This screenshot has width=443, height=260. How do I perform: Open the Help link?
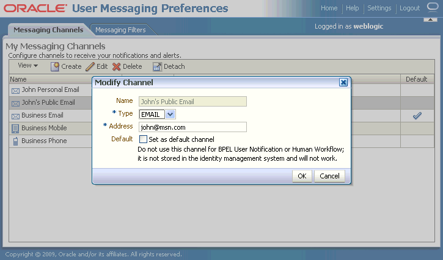(353, 8)
